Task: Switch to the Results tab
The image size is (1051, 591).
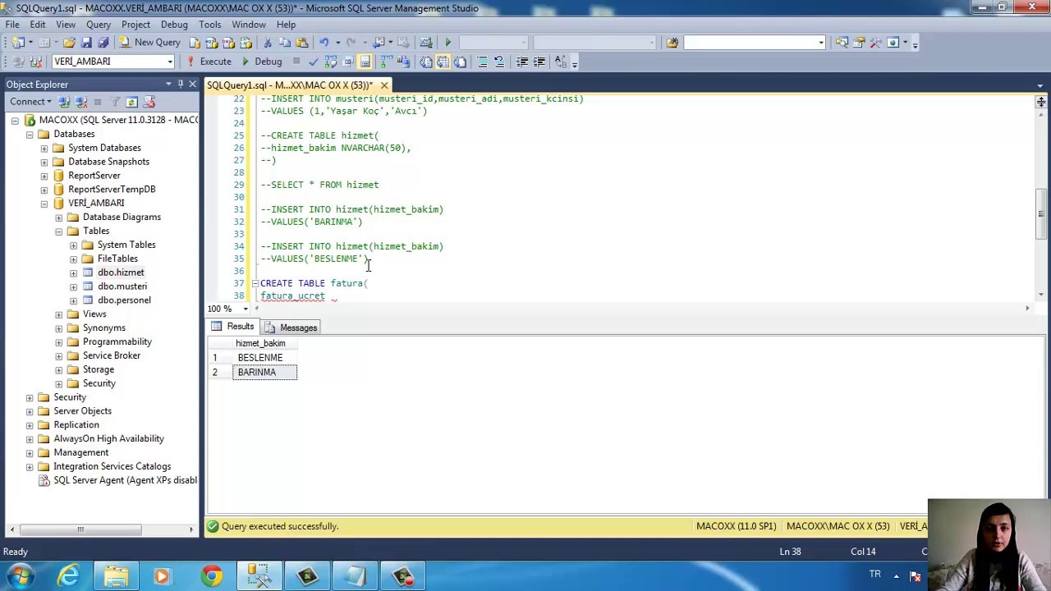Action: click(233, 327)
